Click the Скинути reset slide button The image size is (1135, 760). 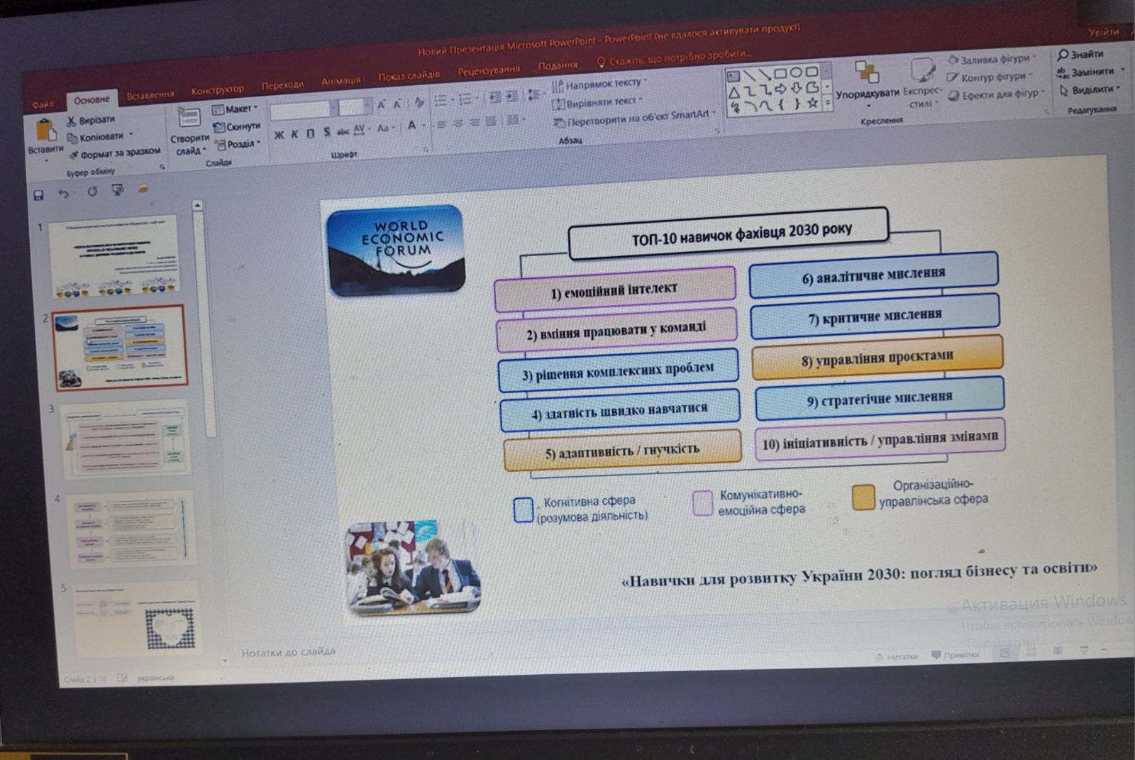coord(238,127)
